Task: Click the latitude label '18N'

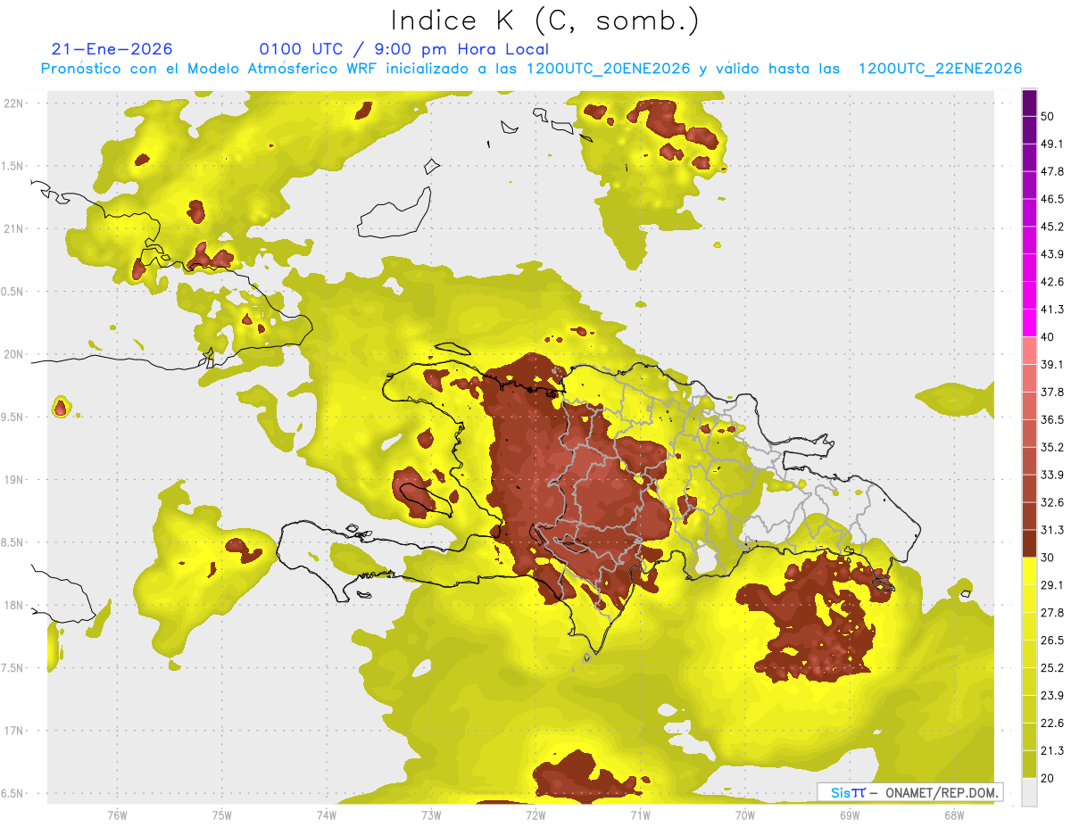Action: [x=13, y=606]
